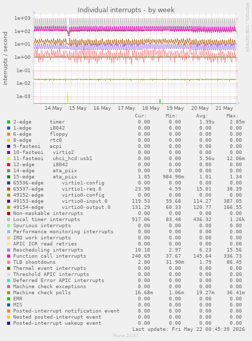This screenshot has width=252, height=341.
Task: Click the lime 11-fasteoi uhci_hcd:usb1 swatch
Action: (9, 159)
